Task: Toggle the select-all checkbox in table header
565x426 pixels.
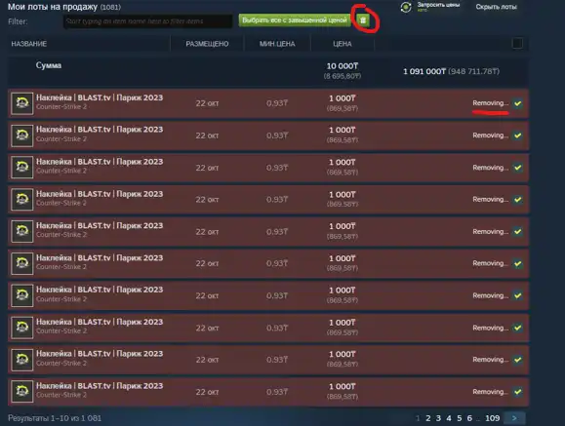Action: coord(517,43)
